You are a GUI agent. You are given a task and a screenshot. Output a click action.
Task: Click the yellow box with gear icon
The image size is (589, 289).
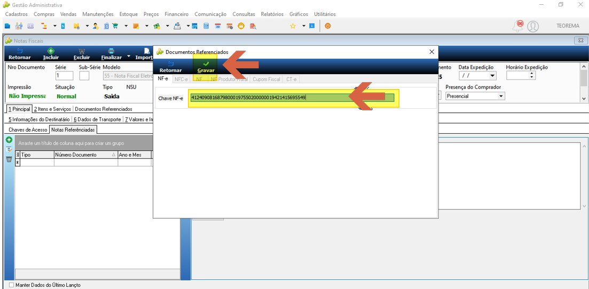[x=76, y=26]
